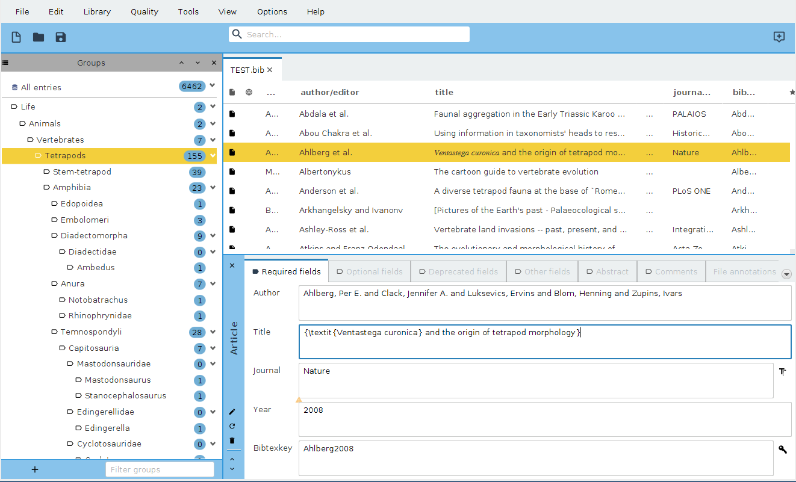Click the Filter groups field

point(160,469)
